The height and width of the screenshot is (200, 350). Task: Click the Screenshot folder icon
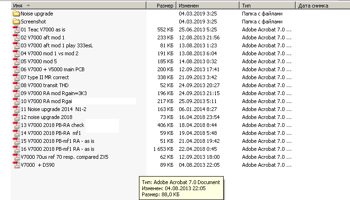[16, 22]
